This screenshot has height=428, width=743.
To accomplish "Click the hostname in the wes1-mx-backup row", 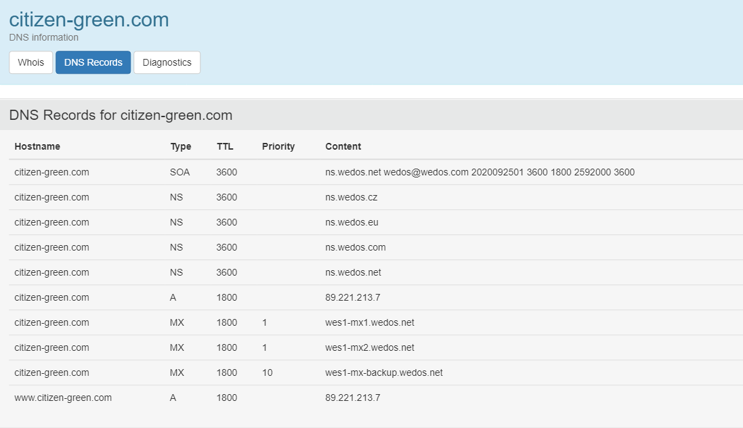I will click(x=51, y=373).
